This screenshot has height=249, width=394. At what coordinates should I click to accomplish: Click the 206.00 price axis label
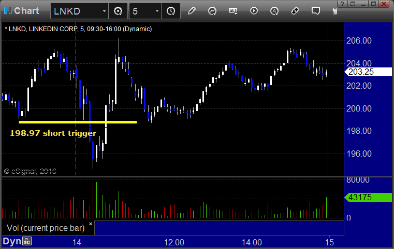[359, 40]
